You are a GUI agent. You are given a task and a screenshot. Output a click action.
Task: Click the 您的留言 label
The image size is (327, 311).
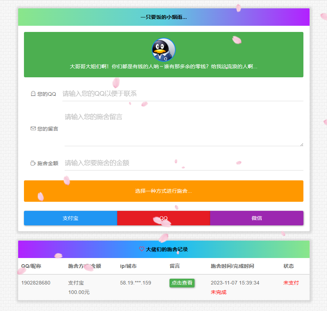coord(48,129)
